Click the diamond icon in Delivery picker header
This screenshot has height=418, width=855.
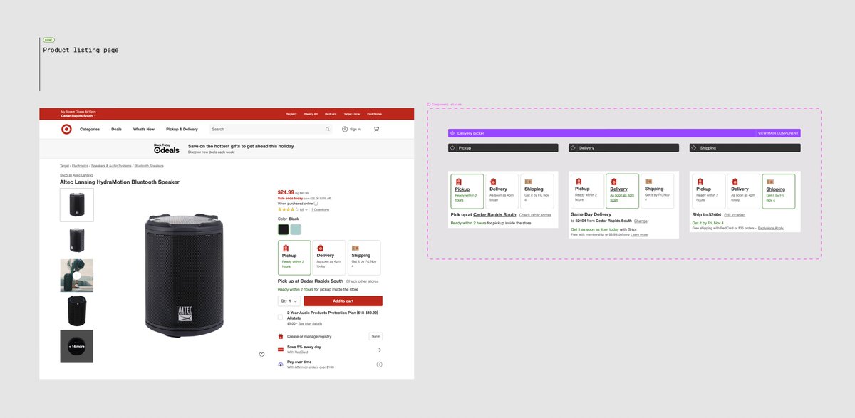pos(452,133)
